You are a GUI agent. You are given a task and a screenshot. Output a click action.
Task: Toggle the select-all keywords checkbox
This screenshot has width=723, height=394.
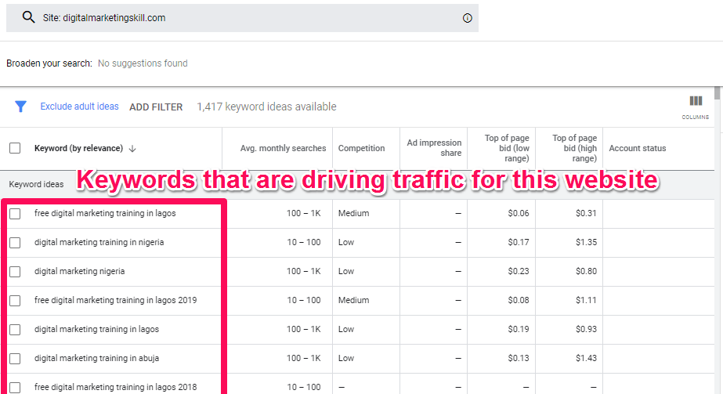[15, 148]
